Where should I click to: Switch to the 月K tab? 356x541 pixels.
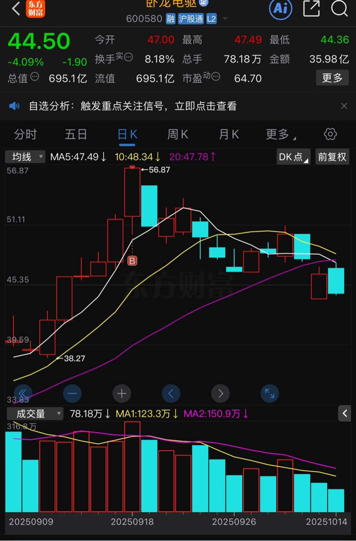click(x=229, y=134)
